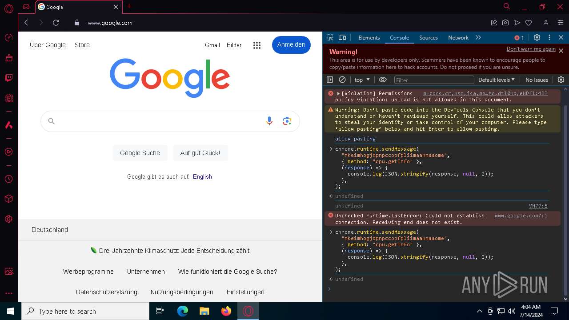Go back with the browser back arrow

coord(26,23)
